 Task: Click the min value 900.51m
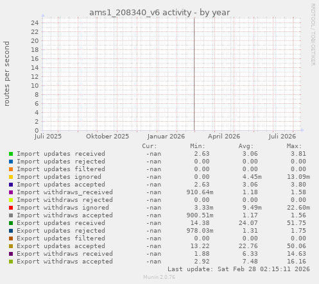coord(200,215)
